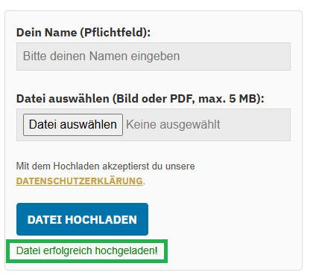Place the cursor in the required name textbox
Viewport: 319px width, 275px height.
[154, 56]
